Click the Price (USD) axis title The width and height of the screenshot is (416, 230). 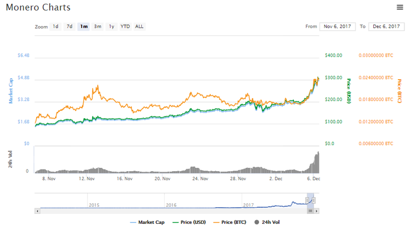349,91
